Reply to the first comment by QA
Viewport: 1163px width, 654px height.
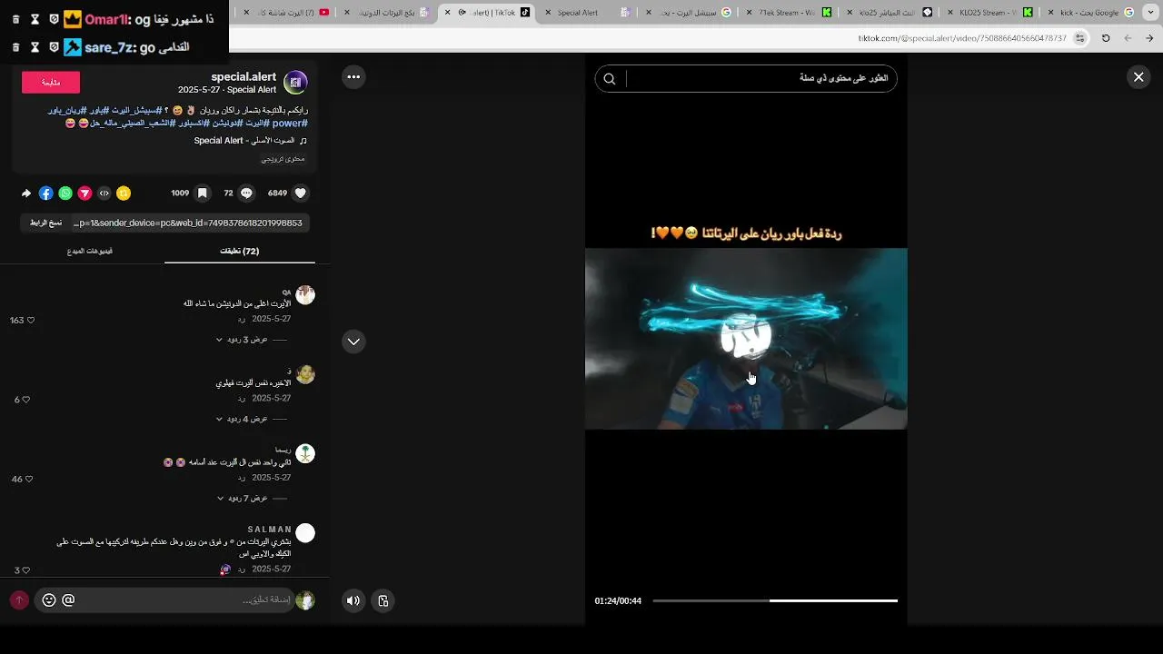(242, 320)
